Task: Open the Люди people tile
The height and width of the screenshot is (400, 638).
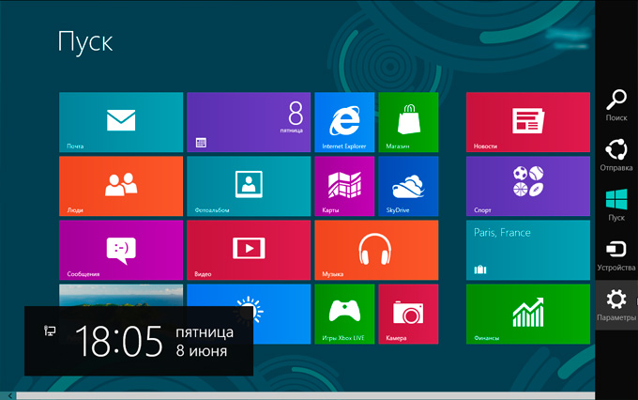Action: click(120, 186)
